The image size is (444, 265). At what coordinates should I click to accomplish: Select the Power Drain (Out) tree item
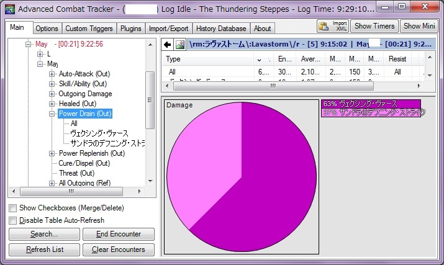[x=85, y=114]
